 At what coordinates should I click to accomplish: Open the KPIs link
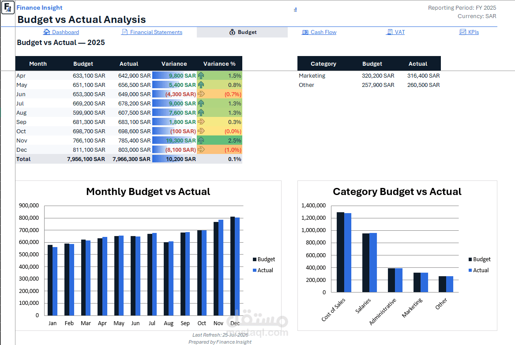pos(473,32)
